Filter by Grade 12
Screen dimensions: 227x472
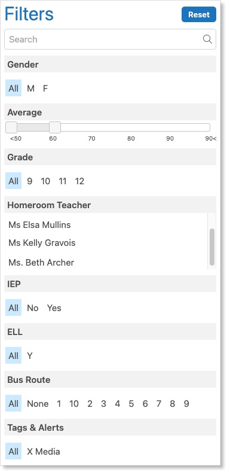click(79, 181)
